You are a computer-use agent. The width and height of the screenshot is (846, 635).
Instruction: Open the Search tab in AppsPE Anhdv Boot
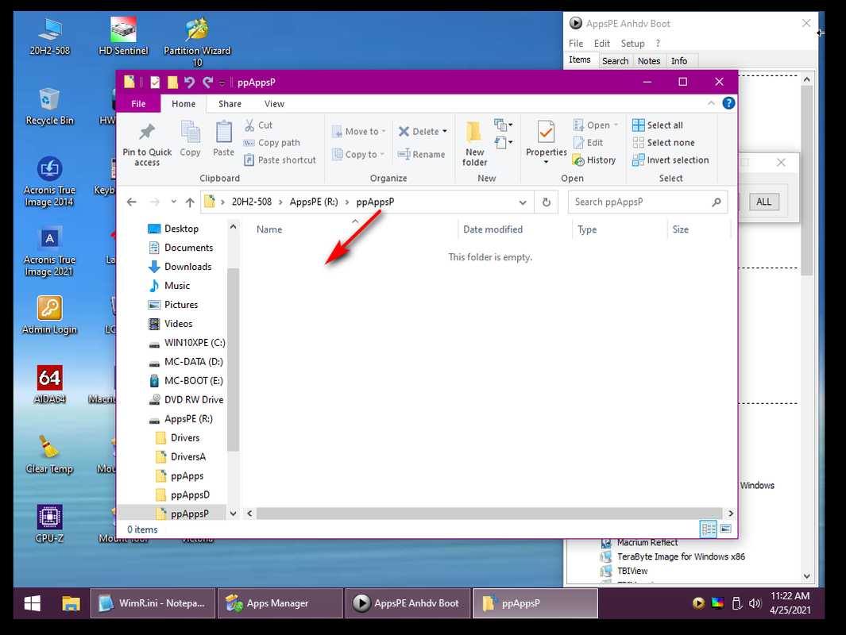(615, 61)
